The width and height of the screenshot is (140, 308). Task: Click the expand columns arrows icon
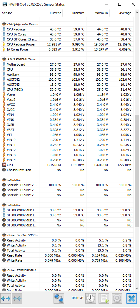[x=6, y=299]
